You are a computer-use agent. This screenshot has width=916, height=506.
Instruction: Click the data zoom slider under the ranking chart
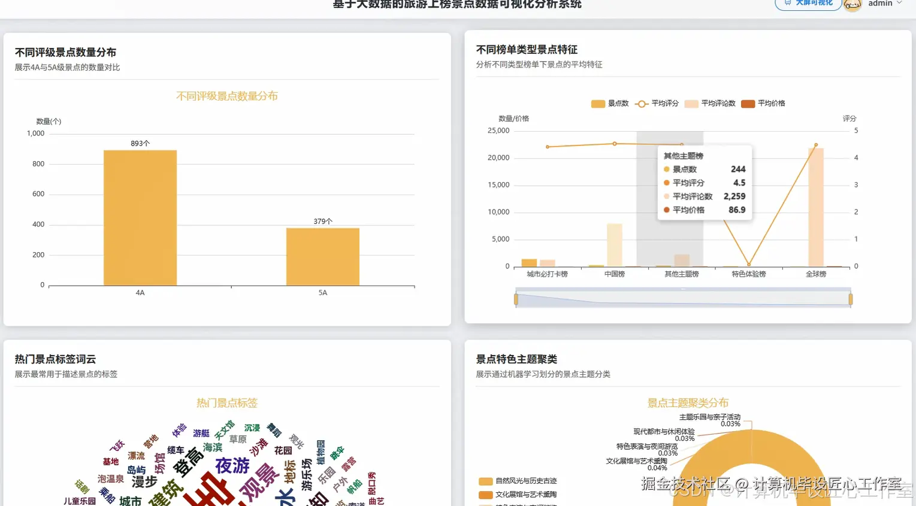click(x=683, y=298)
